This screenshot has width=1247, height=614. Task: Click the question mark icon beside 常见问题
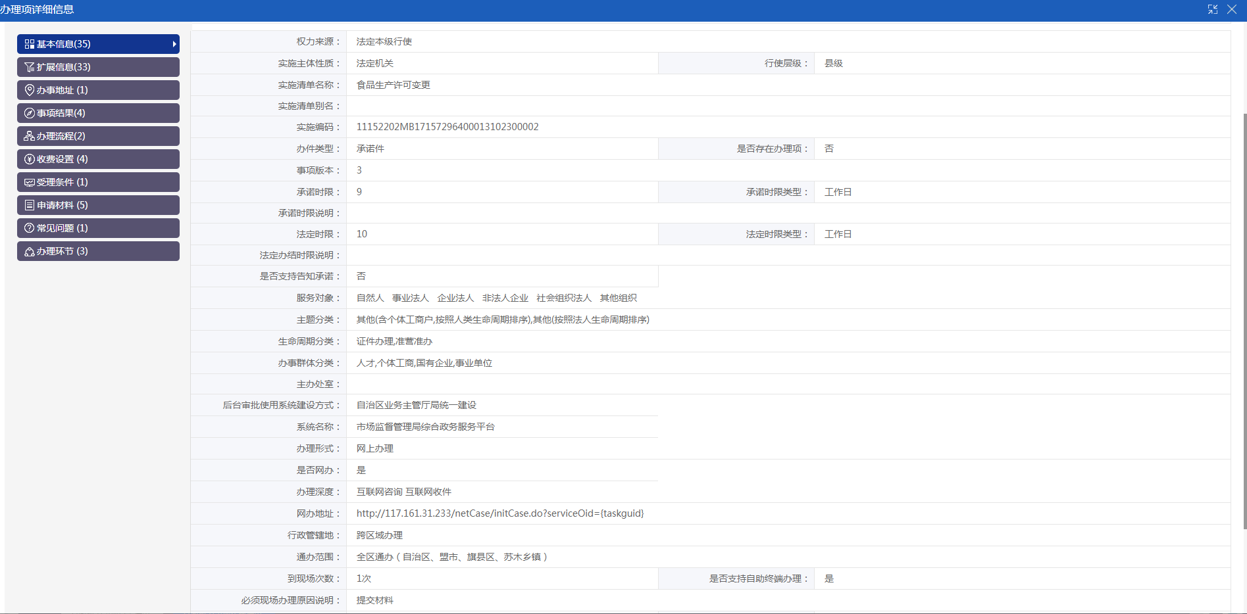[29, 228]
